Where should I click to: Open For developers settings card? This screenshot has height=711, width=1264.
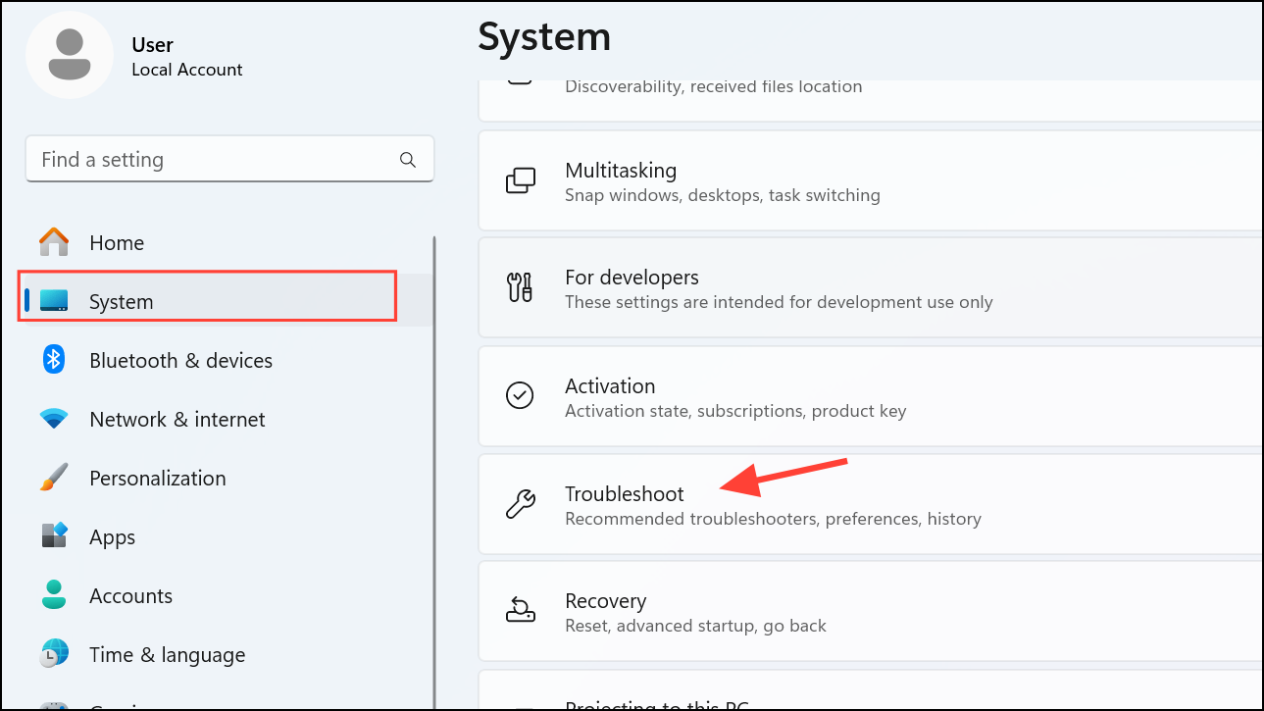[x=871, y=289]
